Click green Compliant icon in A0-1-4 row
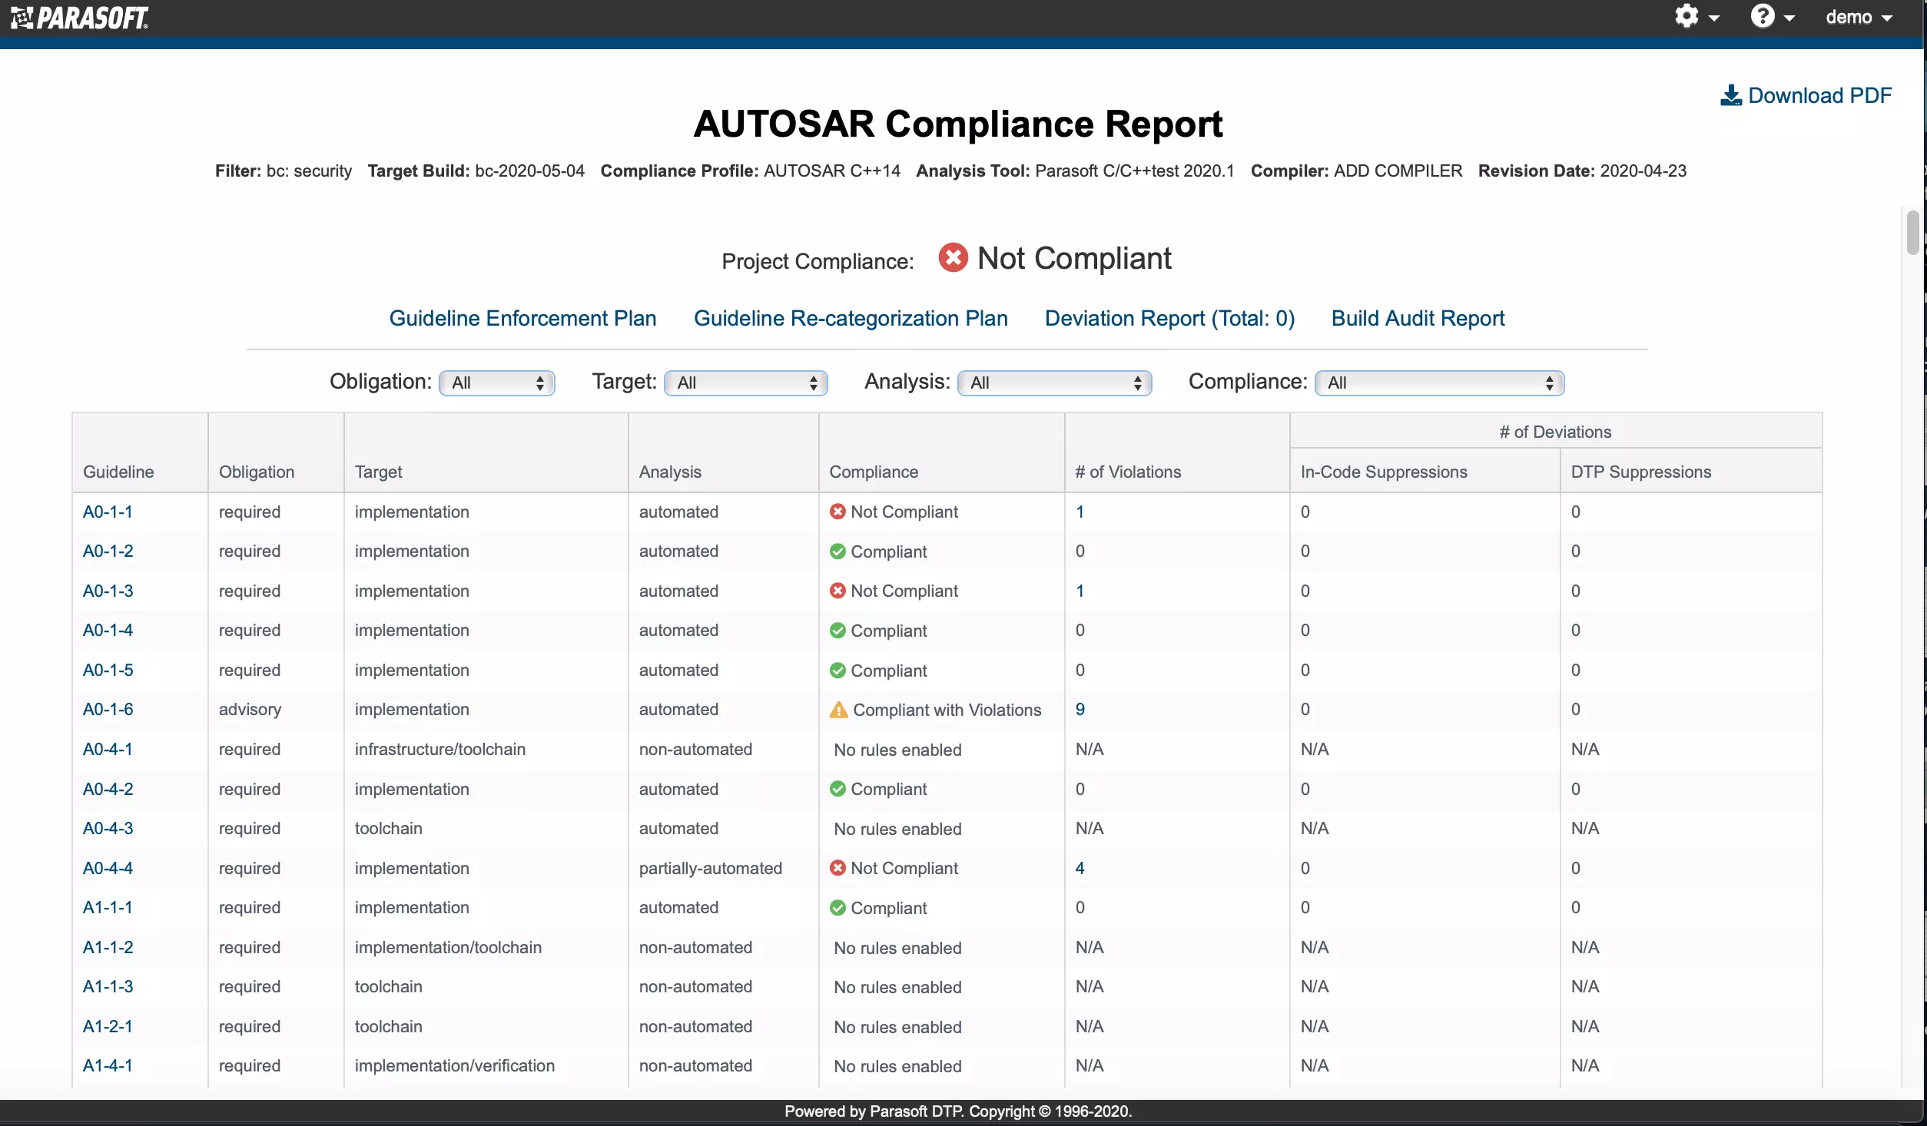 837,631
